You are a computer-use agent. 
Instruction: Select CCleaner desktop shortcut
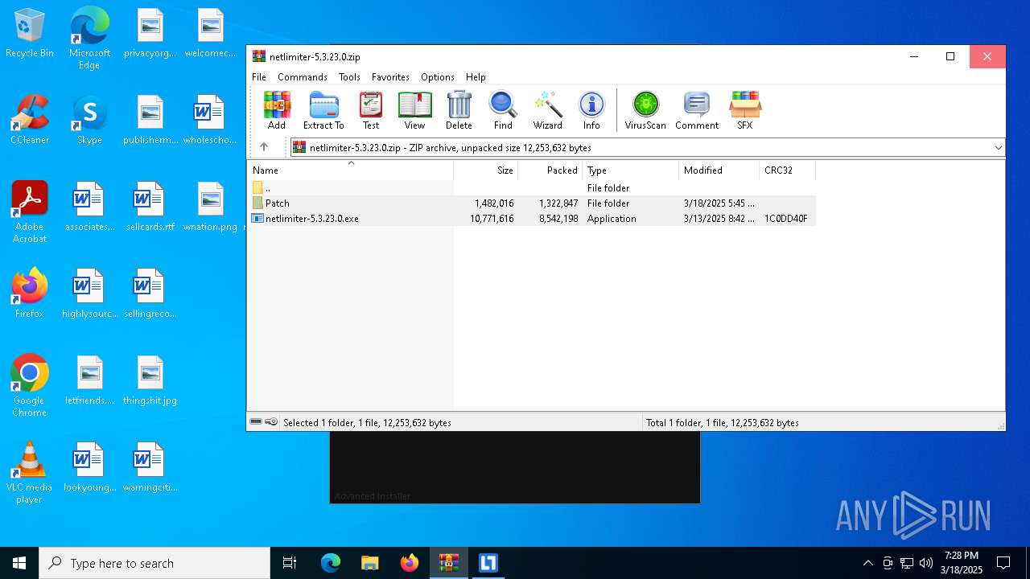(x=30, y=121)
